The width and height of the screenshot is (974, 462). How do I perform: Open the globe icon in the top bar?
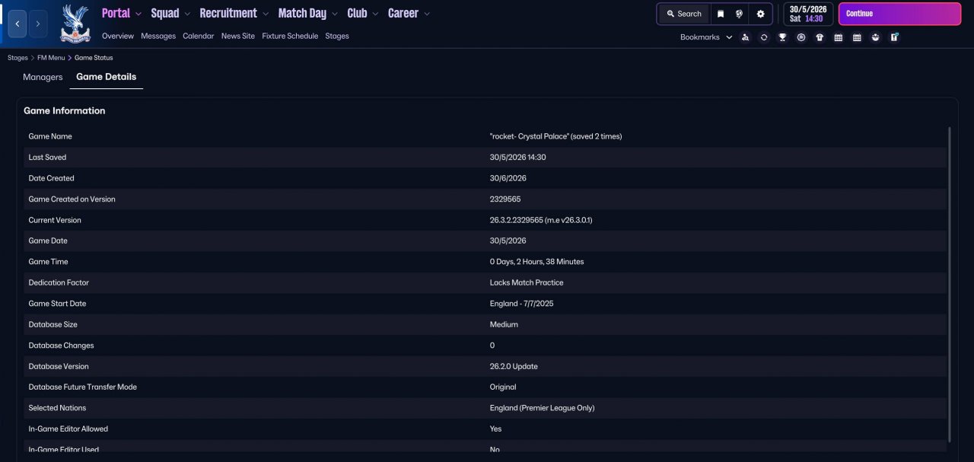[x=739, y=14]
